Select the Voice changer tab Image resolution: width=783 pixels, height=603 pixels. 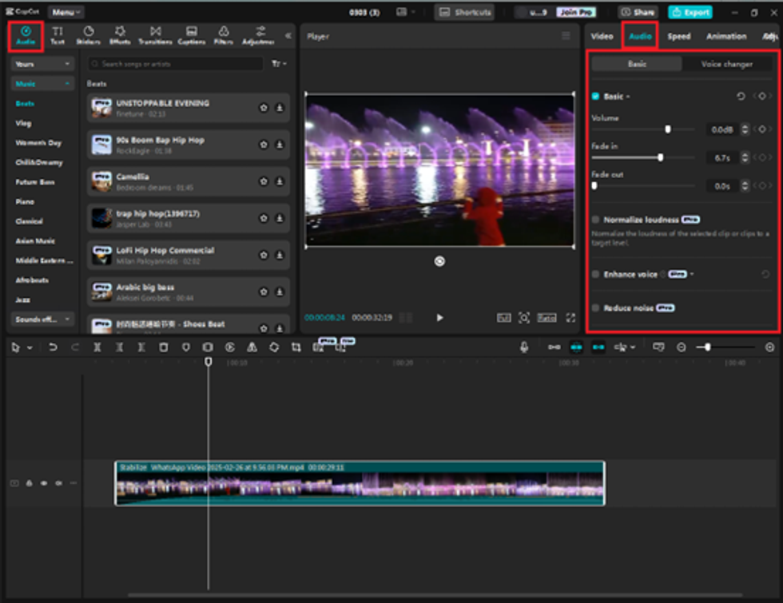(726, 64)
